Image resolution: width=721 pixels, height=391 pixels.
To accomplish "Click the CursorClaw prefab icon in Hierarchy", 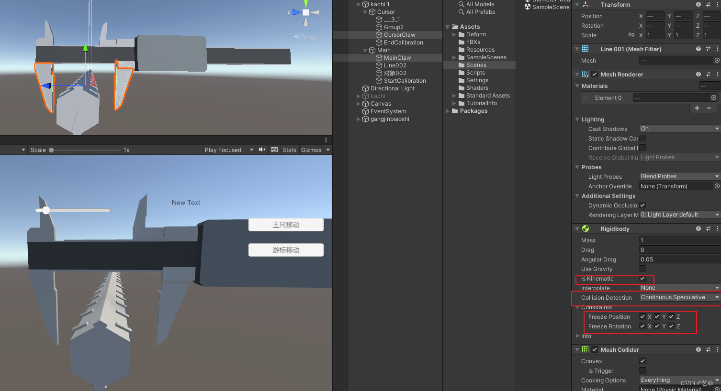I will (379, 34).
